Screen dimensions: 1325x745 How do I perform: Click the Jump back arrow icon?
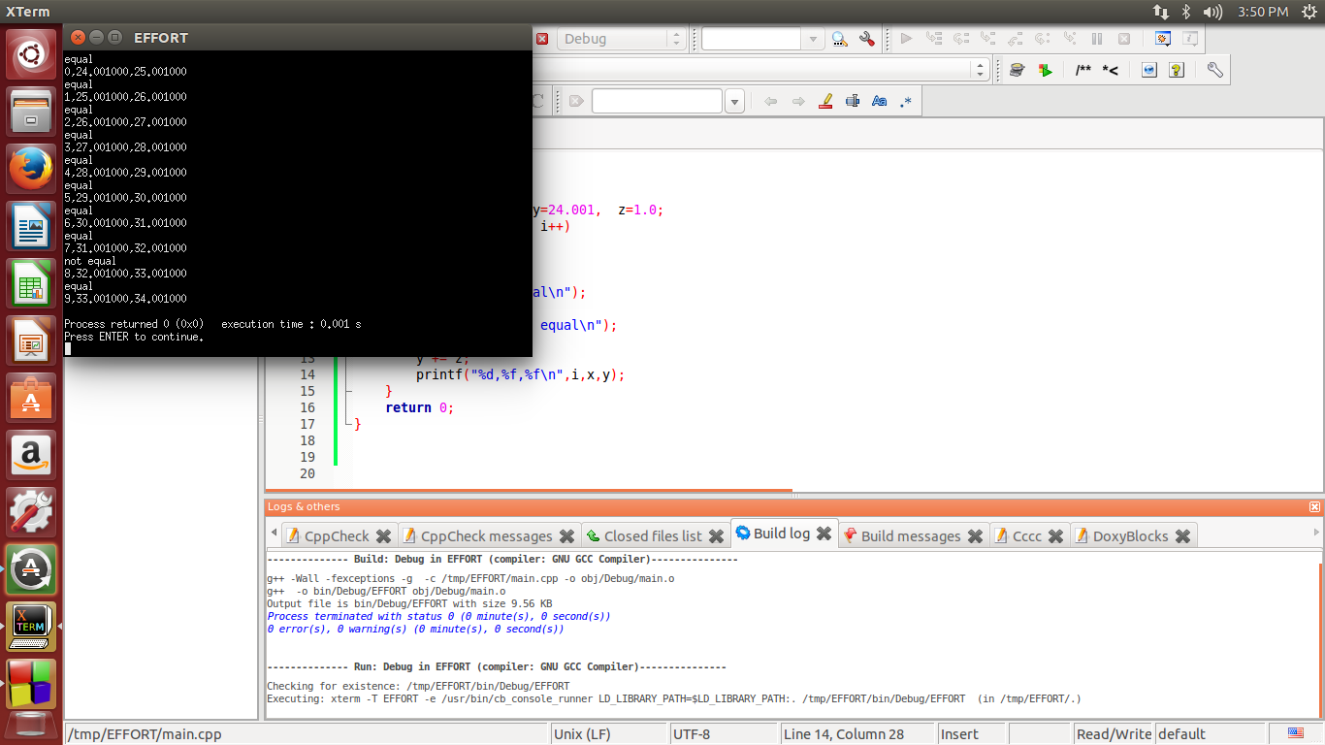point(771,101)
